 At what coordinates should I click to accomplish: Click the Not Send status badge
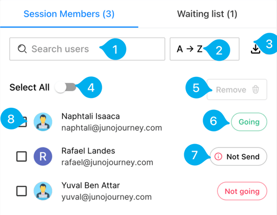pos(239,157)
